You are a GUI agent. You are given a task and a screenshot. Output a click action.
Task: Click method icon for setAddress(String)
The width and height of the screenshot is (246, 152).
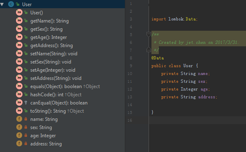19,78
